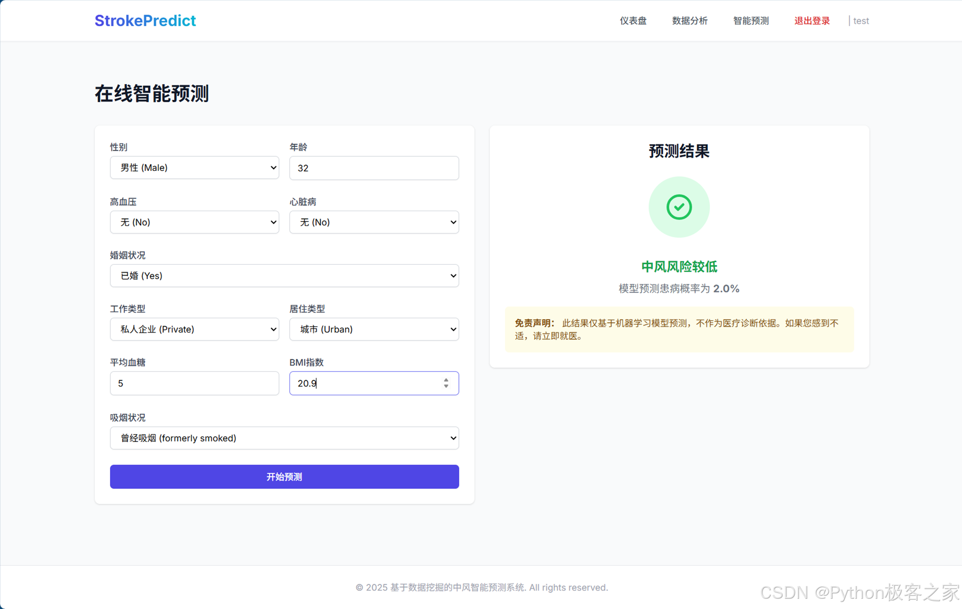The width and height of the screenshot is (962, 609).
Task: Open 数据分析 data analysis page
Action: click(690, 20)
